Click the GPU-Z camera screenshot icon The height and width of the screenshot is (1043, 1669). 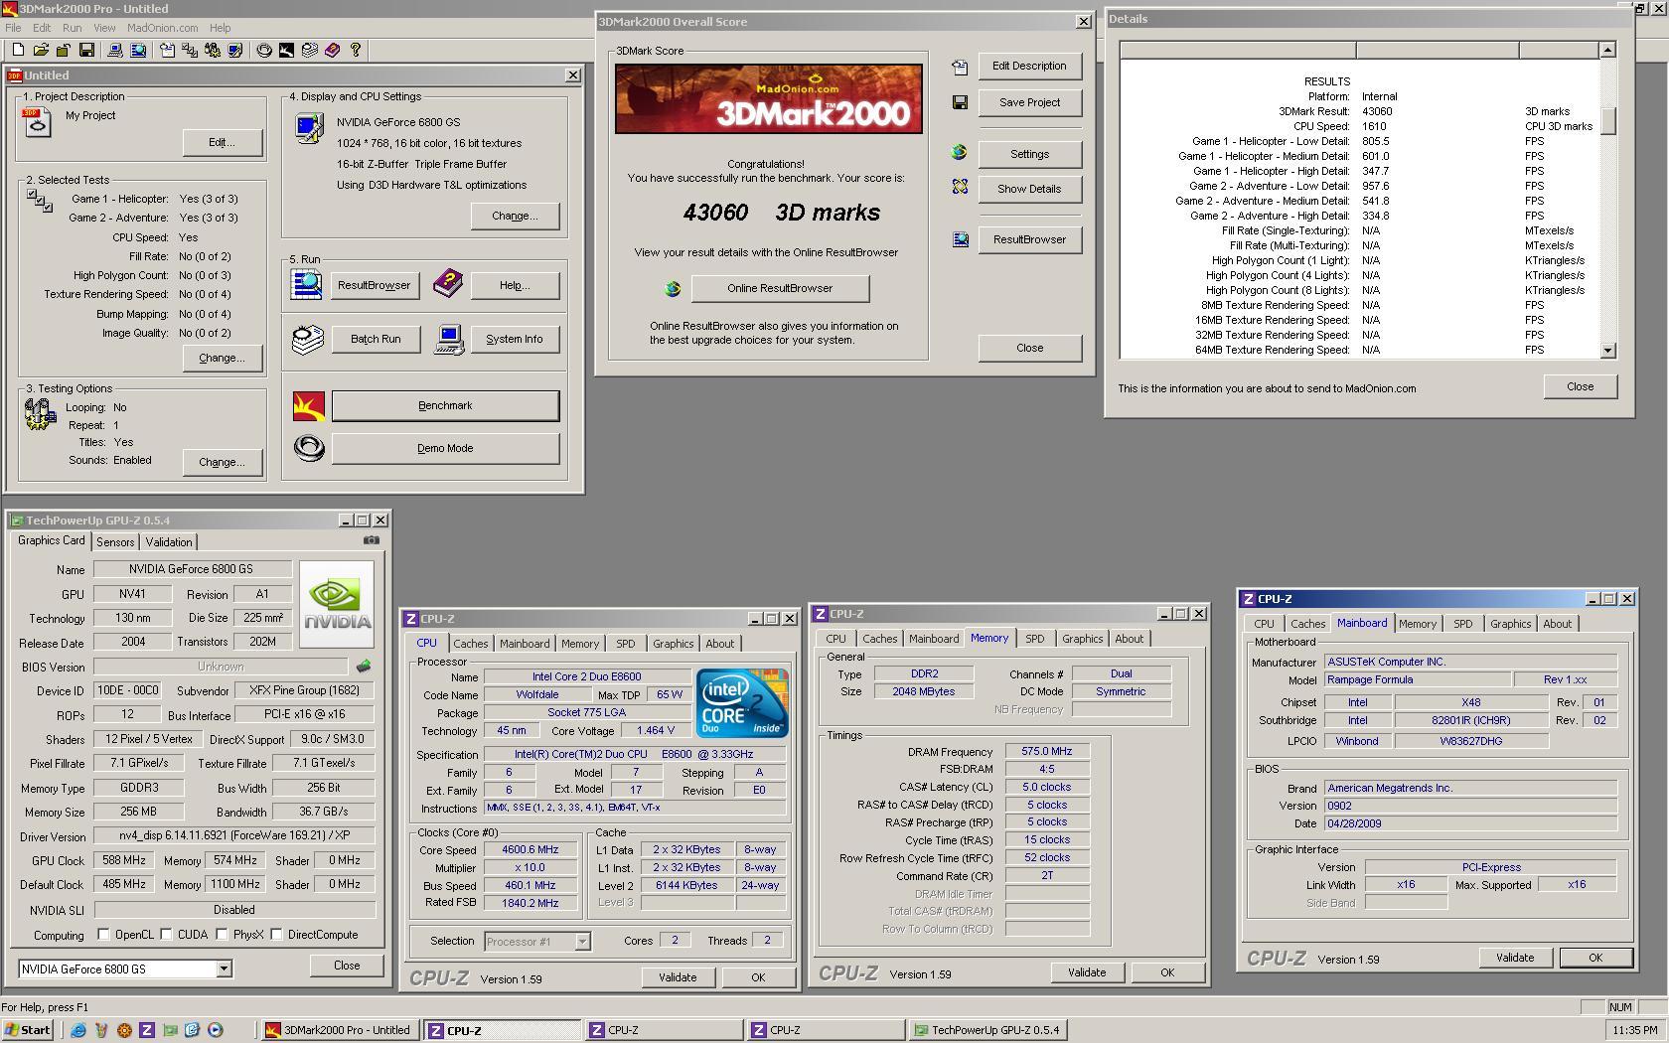[x=372, y=540]
